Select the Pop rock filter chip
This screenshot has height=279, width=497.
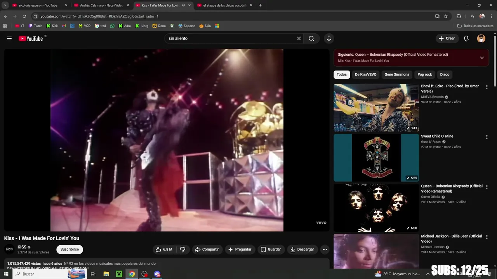[425, 74]
